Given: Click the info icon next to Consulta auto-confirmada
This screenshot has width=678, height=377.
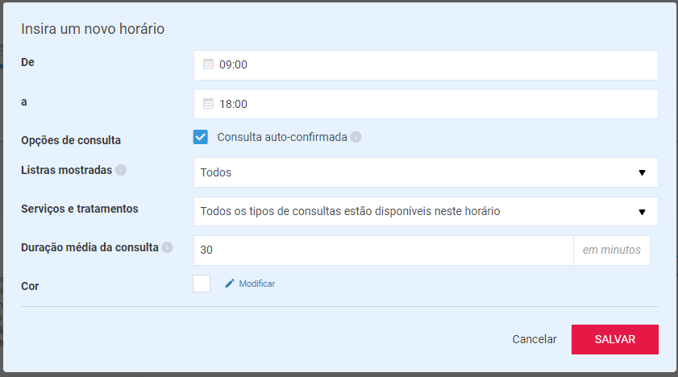Looking at the screenshot, I should coord(356,137).
